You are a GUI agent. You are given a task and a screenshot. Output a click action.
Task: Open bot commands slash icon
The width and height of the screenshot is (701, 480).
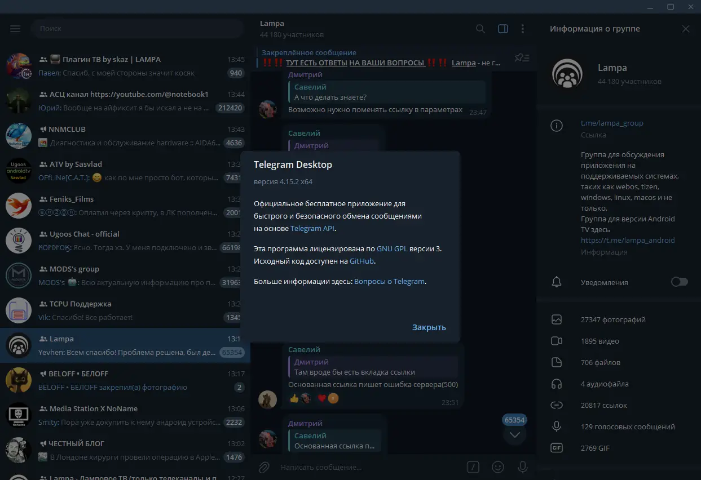[473, 467]
